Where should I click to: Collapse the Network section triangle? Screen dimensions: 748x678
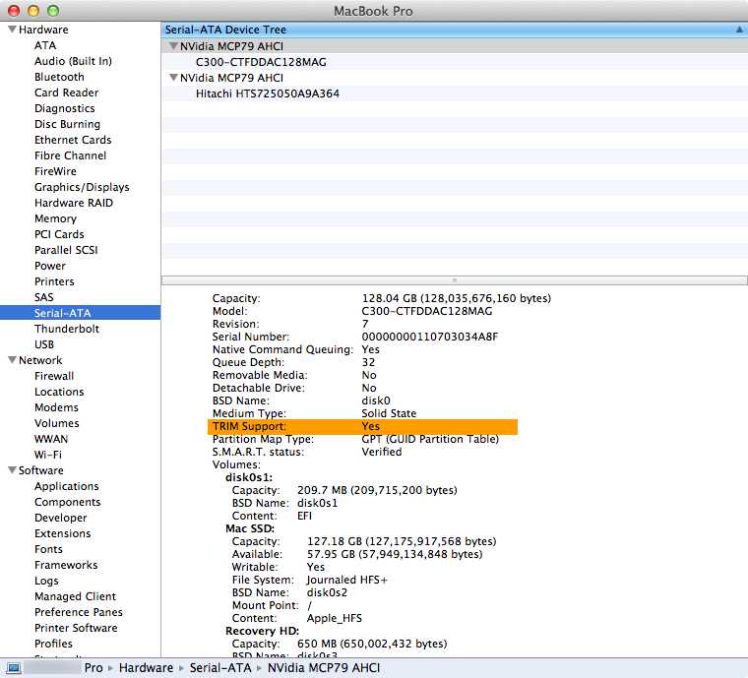[11, 360]
